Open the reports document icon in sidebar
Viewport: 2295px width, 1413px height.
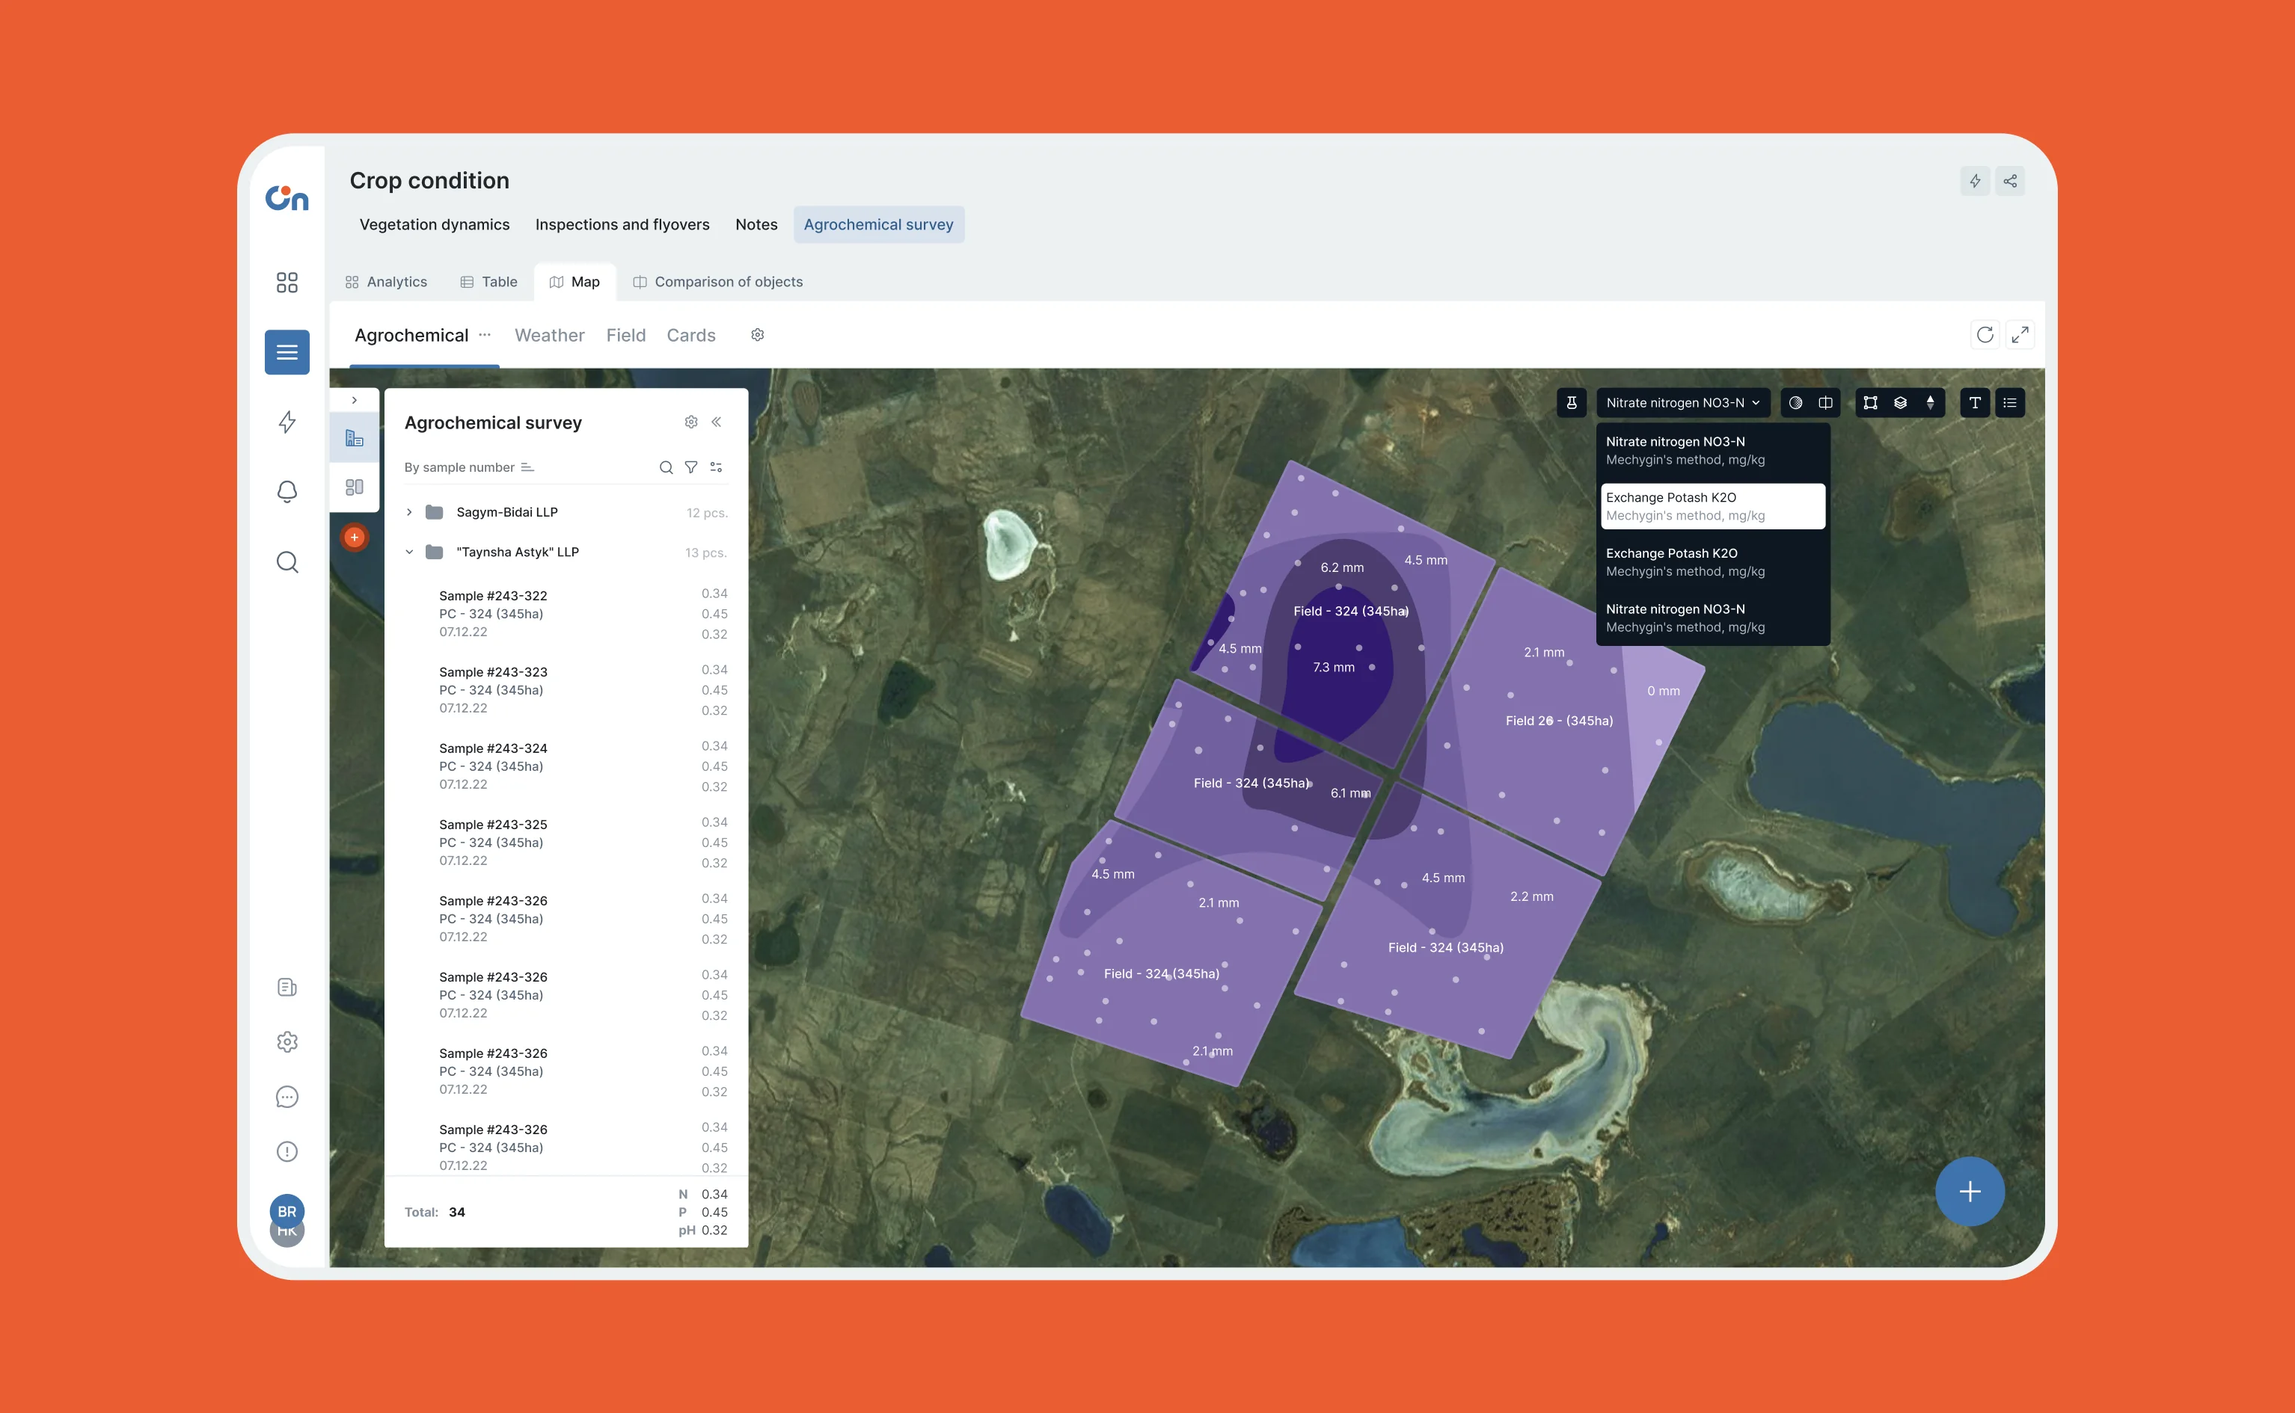(287, 987)
